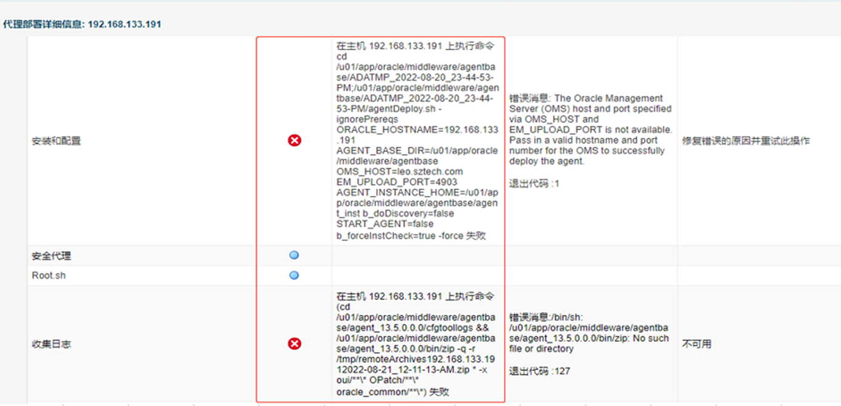This screenshot has width=841, height=406.
Task: Click the blue status dot for 安全代理
Action: click(x=294, y=255)
